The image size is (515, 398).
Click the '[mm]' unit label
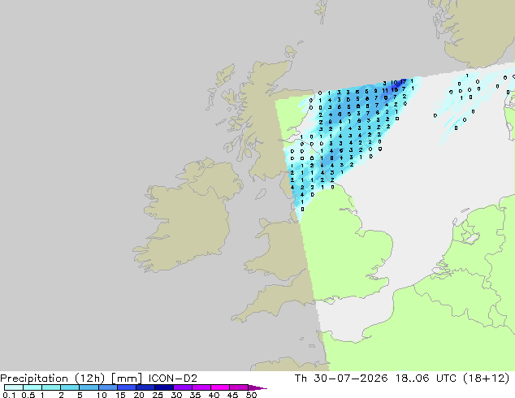click(127, 379)
